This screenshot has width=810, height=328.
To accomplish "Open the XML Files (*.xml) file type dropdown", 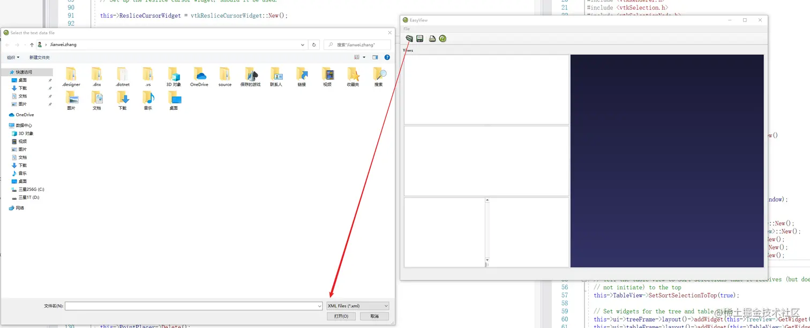I will pyautogui.click(x=358, y=306).
